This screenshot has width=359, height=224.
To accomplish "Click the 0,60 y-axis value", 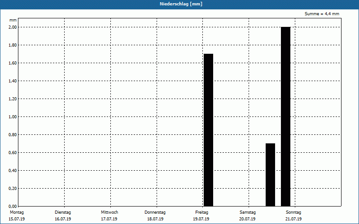I will click(x=13, y=153).
